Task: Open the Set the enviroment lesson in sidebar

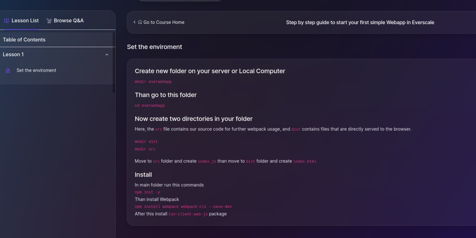Action: click(36, 71)
